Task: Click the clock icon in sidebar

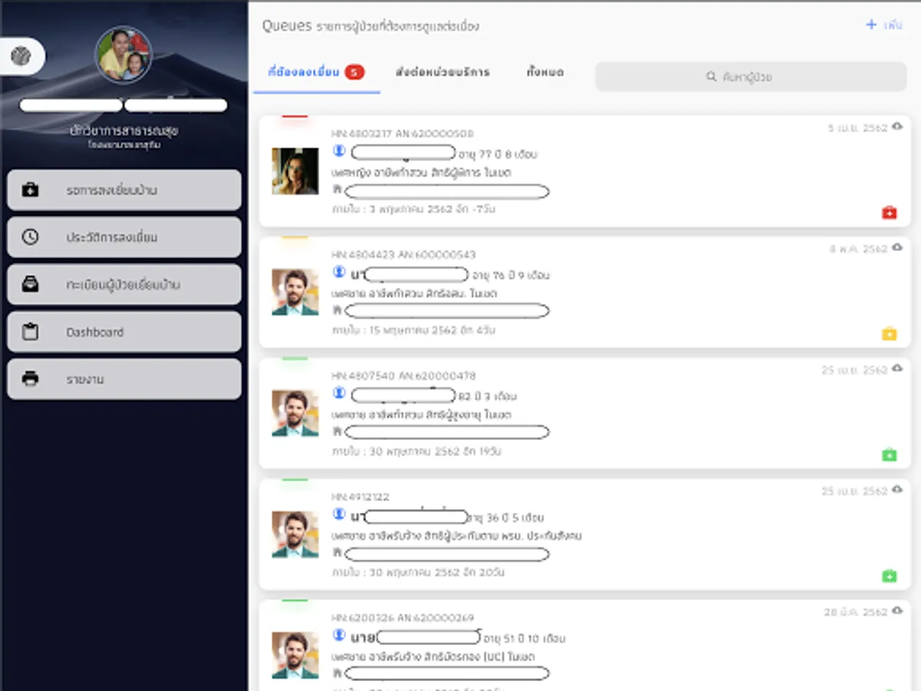Action: [x=30, y=237]
